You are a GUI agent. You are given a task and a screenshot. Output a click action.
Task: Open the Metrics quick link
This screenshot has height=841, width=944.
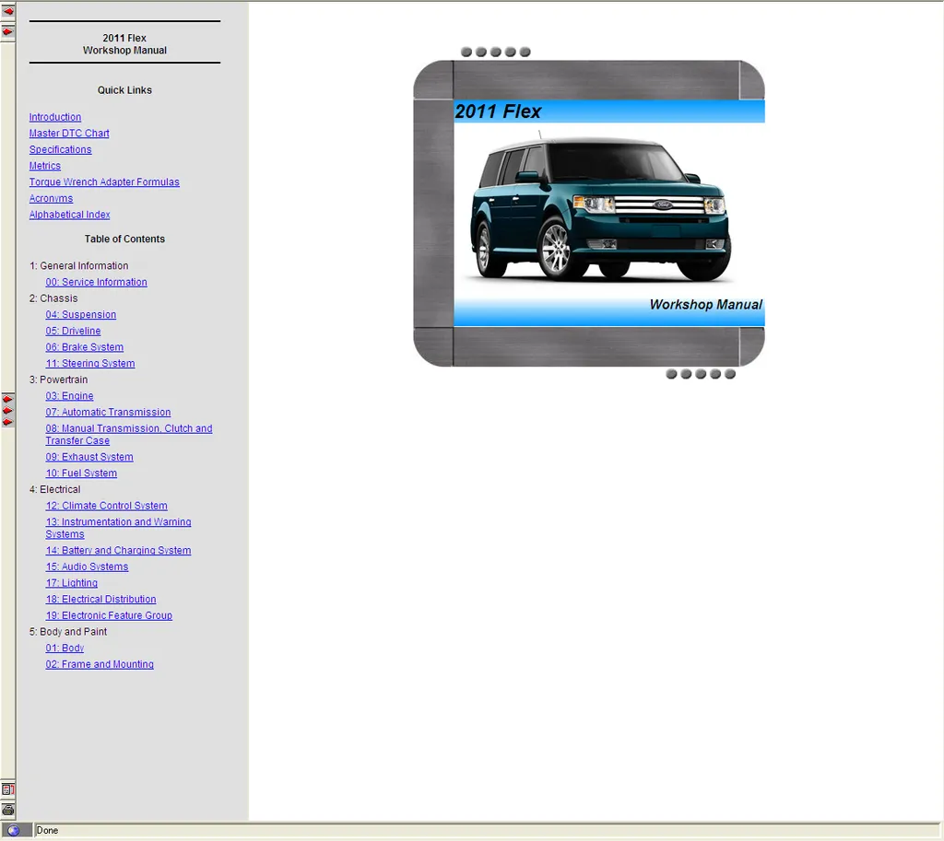click(x=44, y=166)
